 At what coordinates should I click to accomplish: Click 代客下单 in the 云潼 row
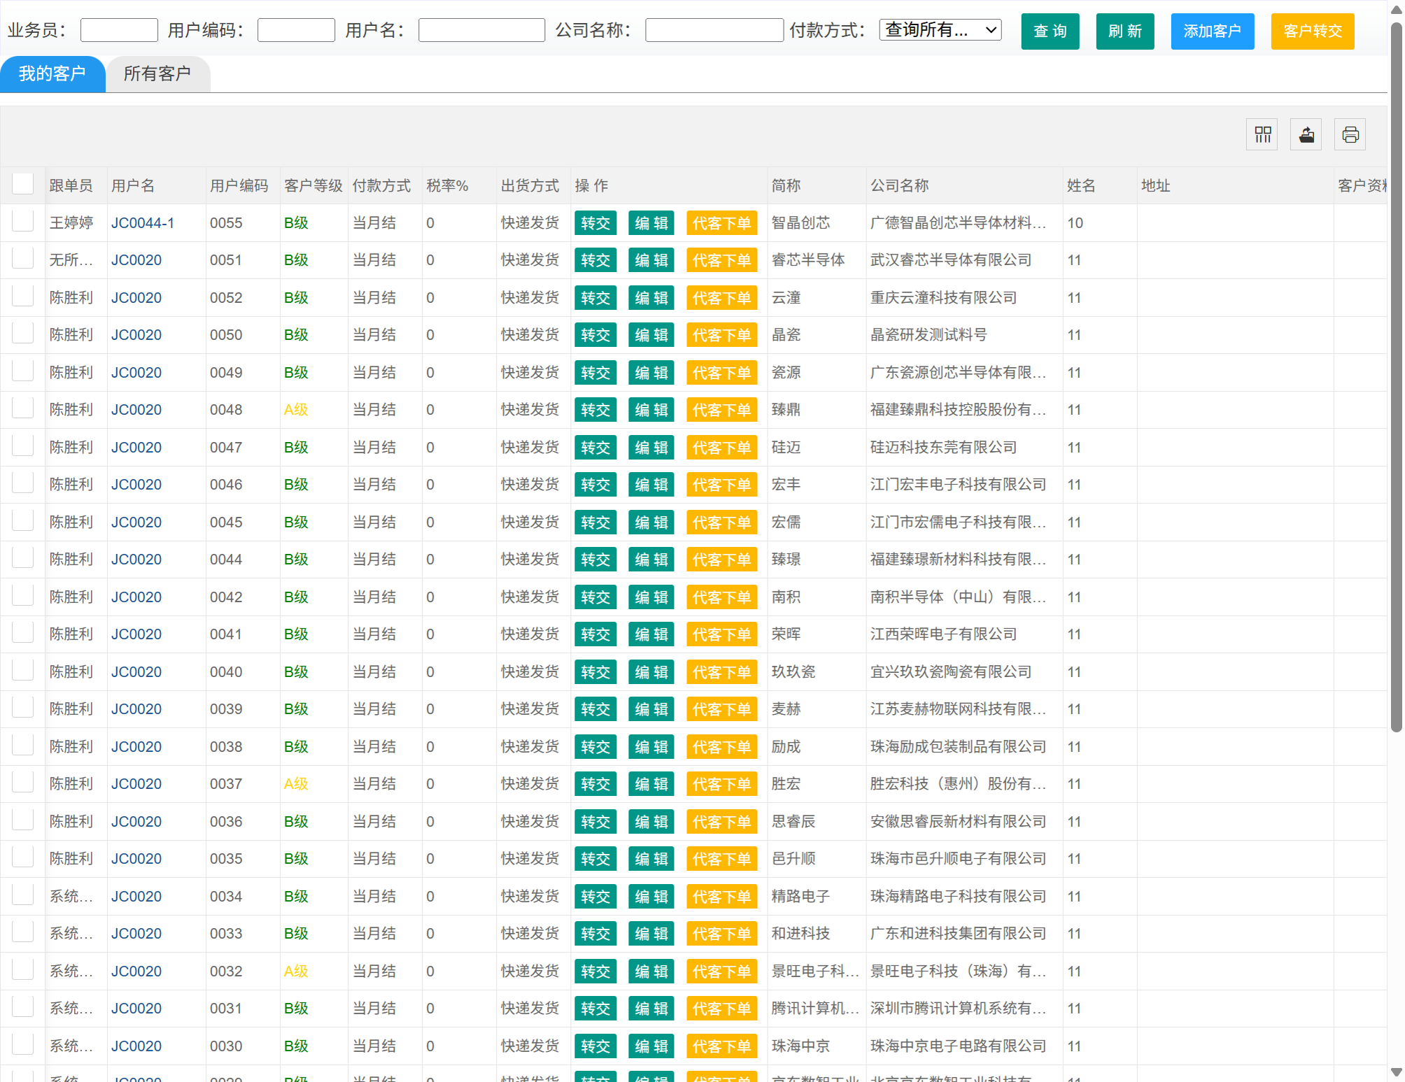tap(721, 298)
